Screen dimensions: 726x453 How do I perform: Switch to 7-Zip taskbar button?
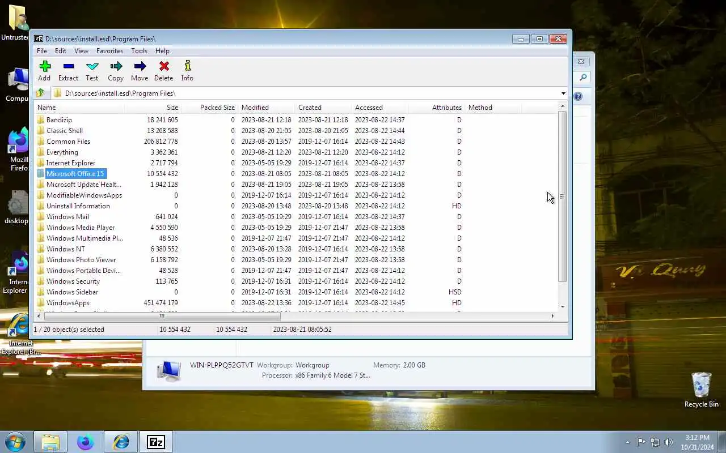156,442
